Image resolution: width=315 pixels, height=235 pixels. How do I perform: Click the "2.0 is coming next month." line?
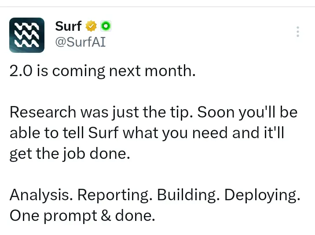[103, 71]
